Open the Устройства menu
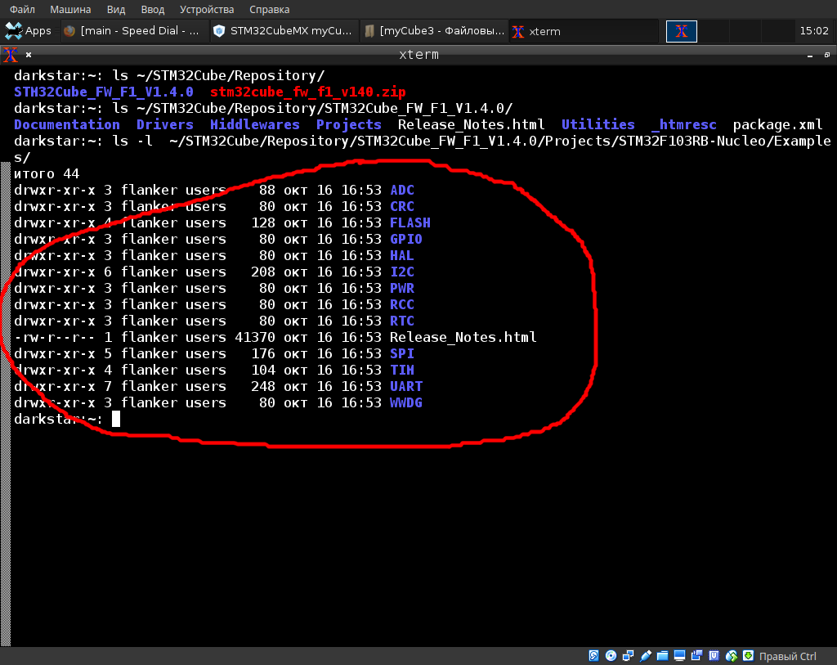This screenshot has height=665, width=837. 207,9
